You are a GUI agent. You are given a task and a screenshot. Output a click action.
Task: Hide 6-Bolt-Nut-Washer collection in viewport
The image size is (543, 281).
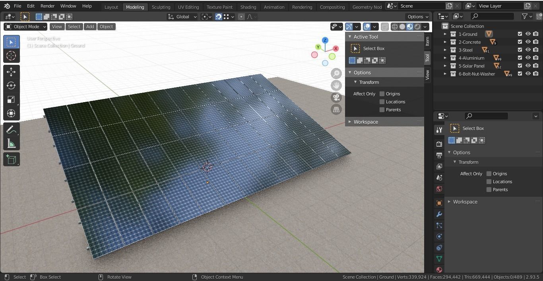click(x=528, y=74)
